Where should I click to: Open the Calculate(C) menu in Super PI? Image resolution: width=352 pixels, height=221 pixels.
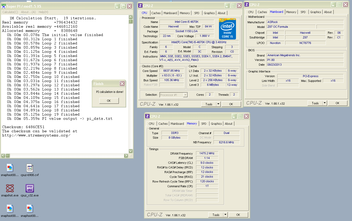coord(10,12)
